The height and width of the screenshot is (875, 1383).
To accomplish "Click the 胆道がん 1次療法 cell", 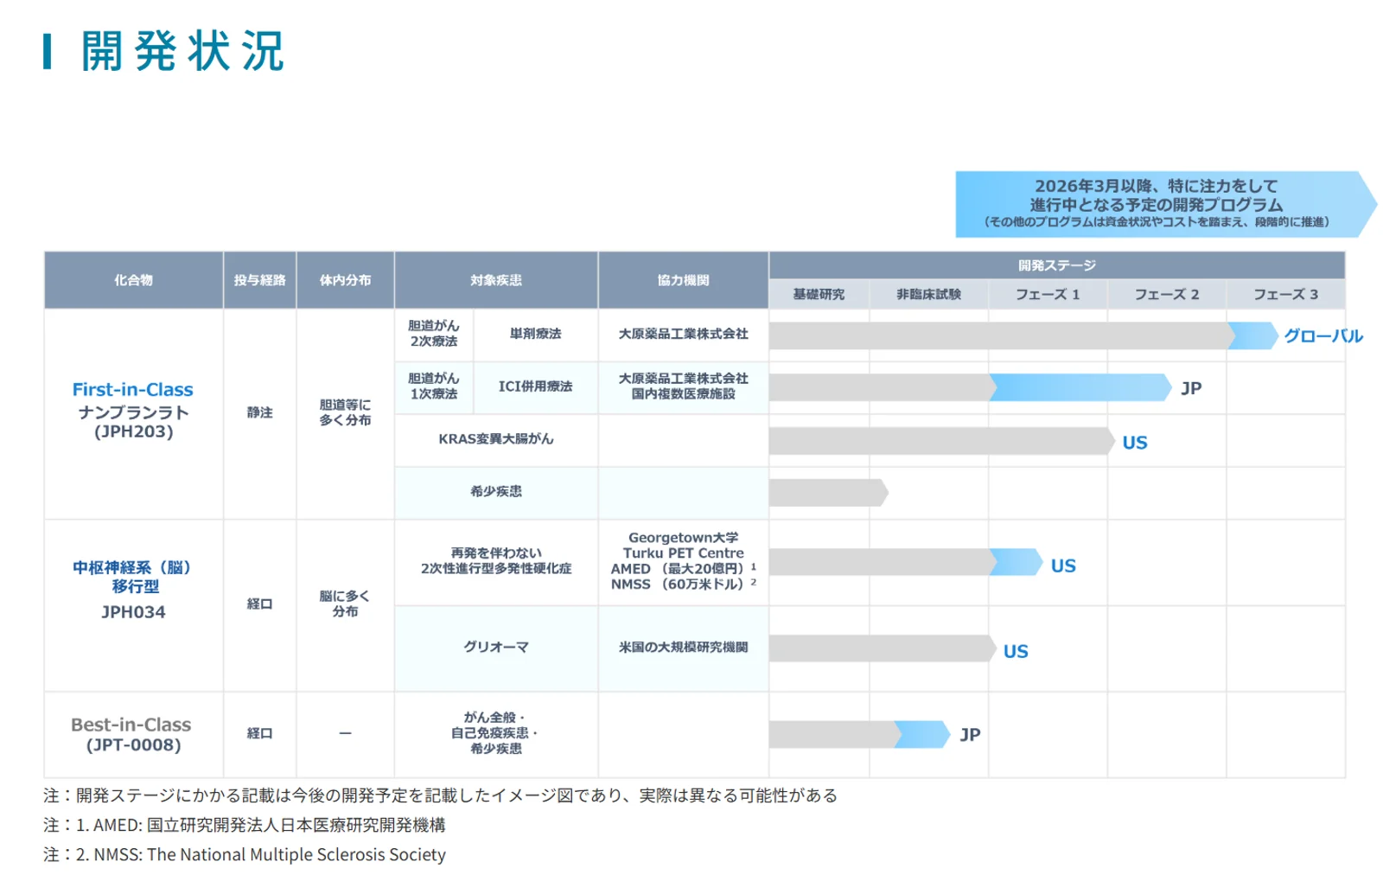I will (434, 386).
